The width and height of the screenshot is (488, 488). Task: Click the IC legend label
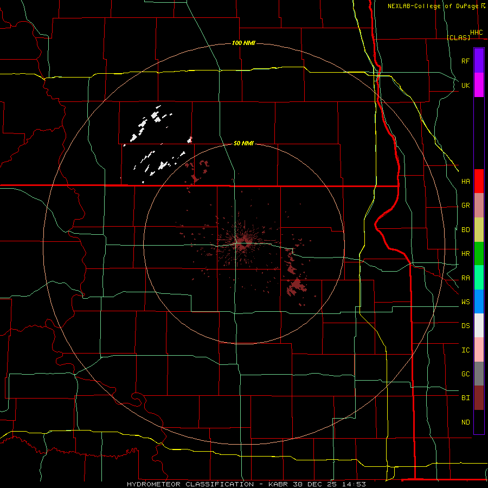pos(465,350)
